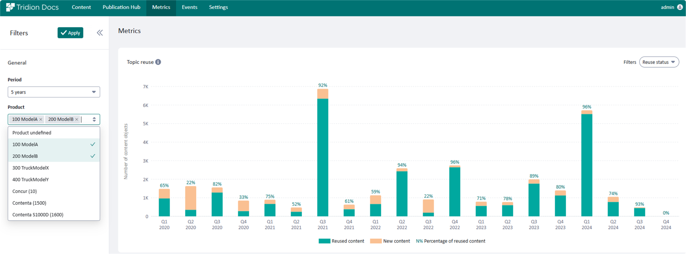This screenshot has width=686, height=254.
Task: Click the Reused content legend swatch
Action: [324, 241]
